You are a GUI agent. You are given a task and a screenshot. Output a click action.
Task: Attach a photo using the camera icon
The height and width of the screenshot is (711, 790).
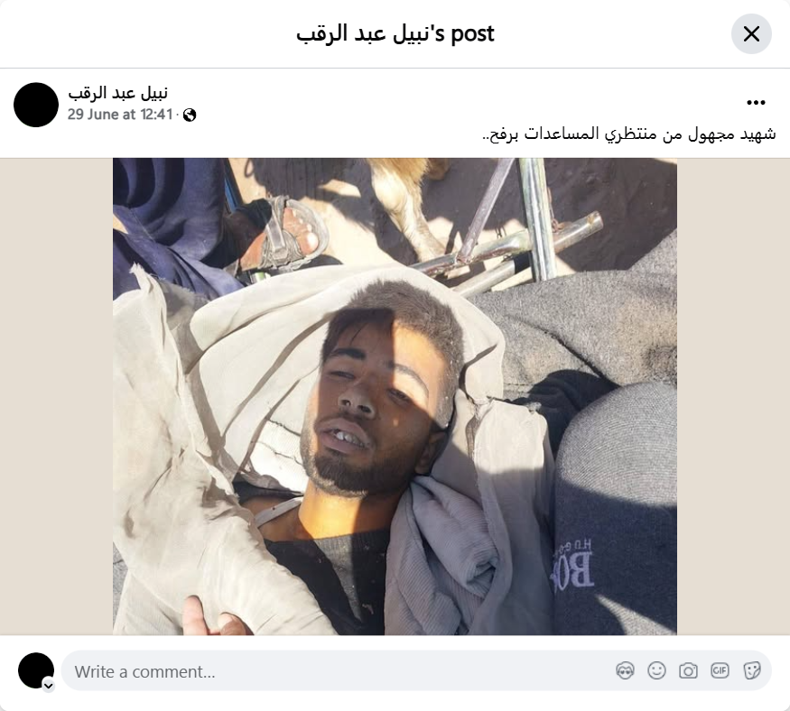click(x=688, y=670)
